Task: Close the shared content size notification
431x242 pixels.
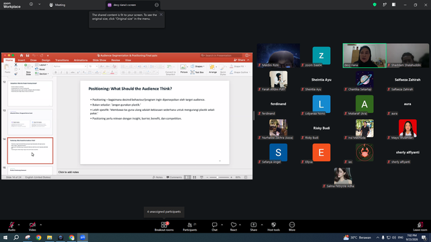Action: [x=161, y=15]
